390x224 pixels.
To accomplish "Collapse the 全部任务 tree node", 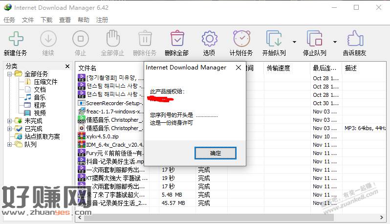I will [x=9, y=74].
